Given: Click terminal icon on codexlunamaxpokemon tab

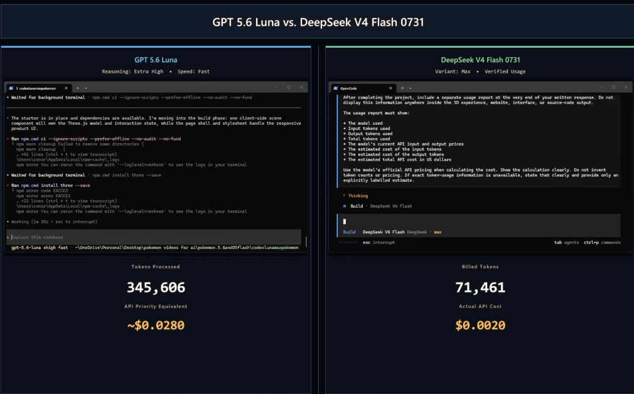Looking at the screenshot, I should (11, 88).
